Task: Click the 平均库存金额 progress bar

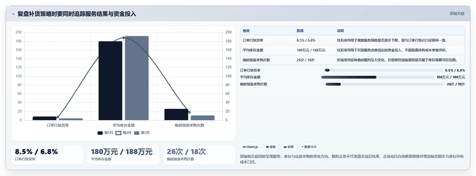Action: click(378, 77)
